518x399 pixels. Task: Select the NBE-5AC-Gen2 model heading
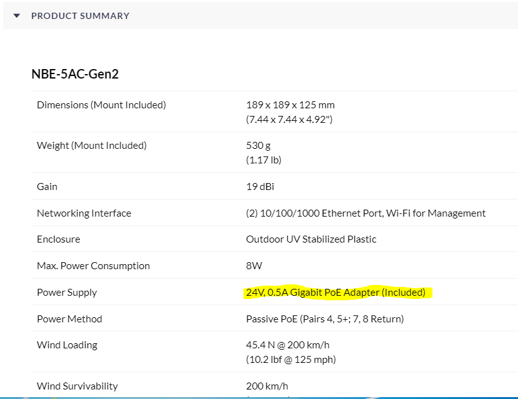point(75,74)
